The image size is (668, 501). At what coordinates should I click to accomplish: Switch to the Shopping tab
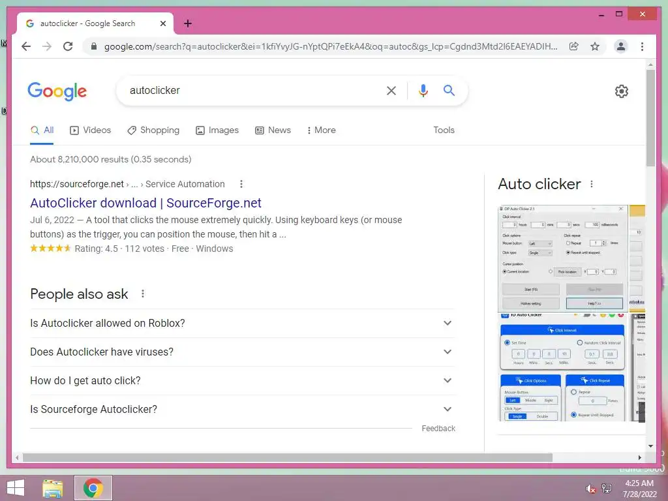coord(153,130)
